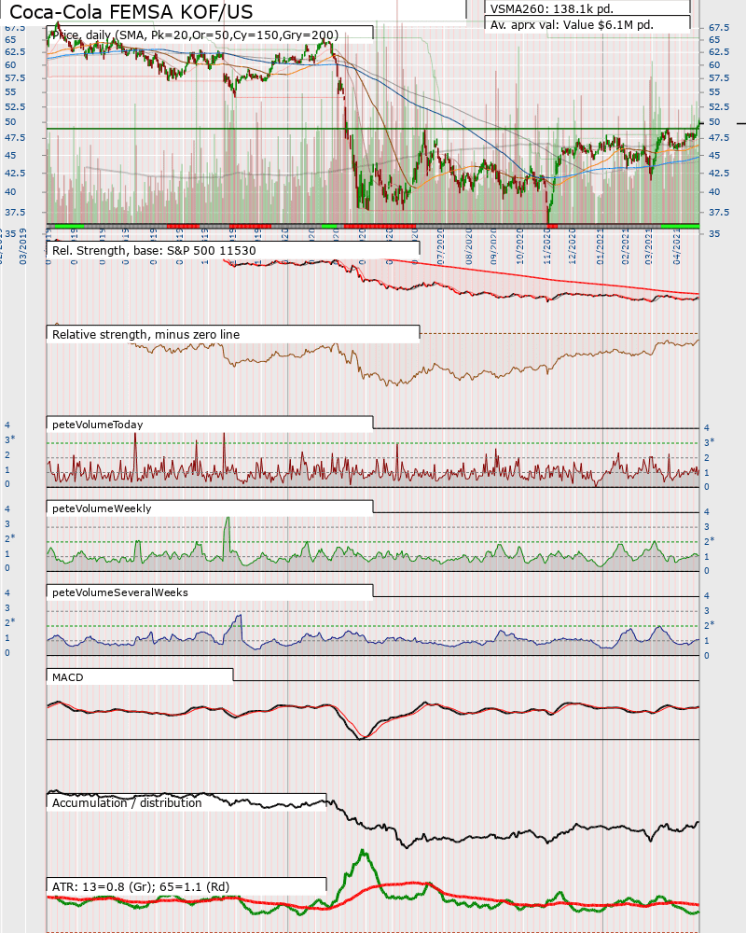Select the 11/2020 date axis label
This screenshot has width=746, height=933.
(546, 247)
